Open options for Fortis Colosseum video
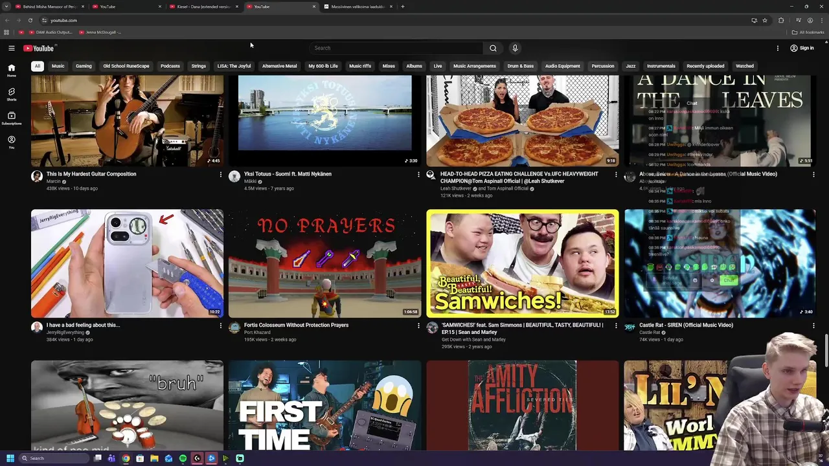The height and width of the screenshot is (466, 829). 418,326
